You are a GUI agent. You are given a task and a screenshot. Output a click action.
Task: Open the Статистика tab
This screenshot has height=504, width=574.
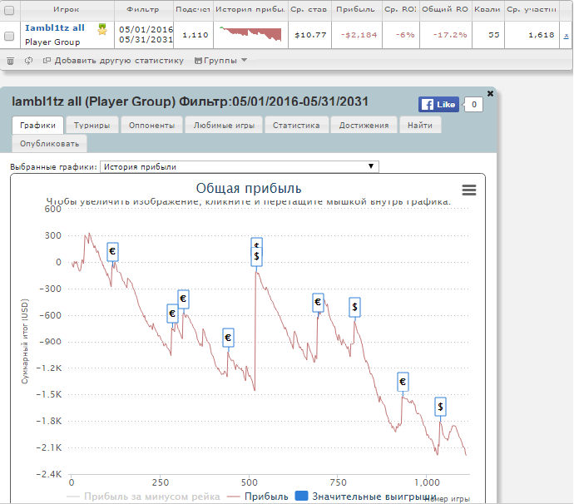296,126
